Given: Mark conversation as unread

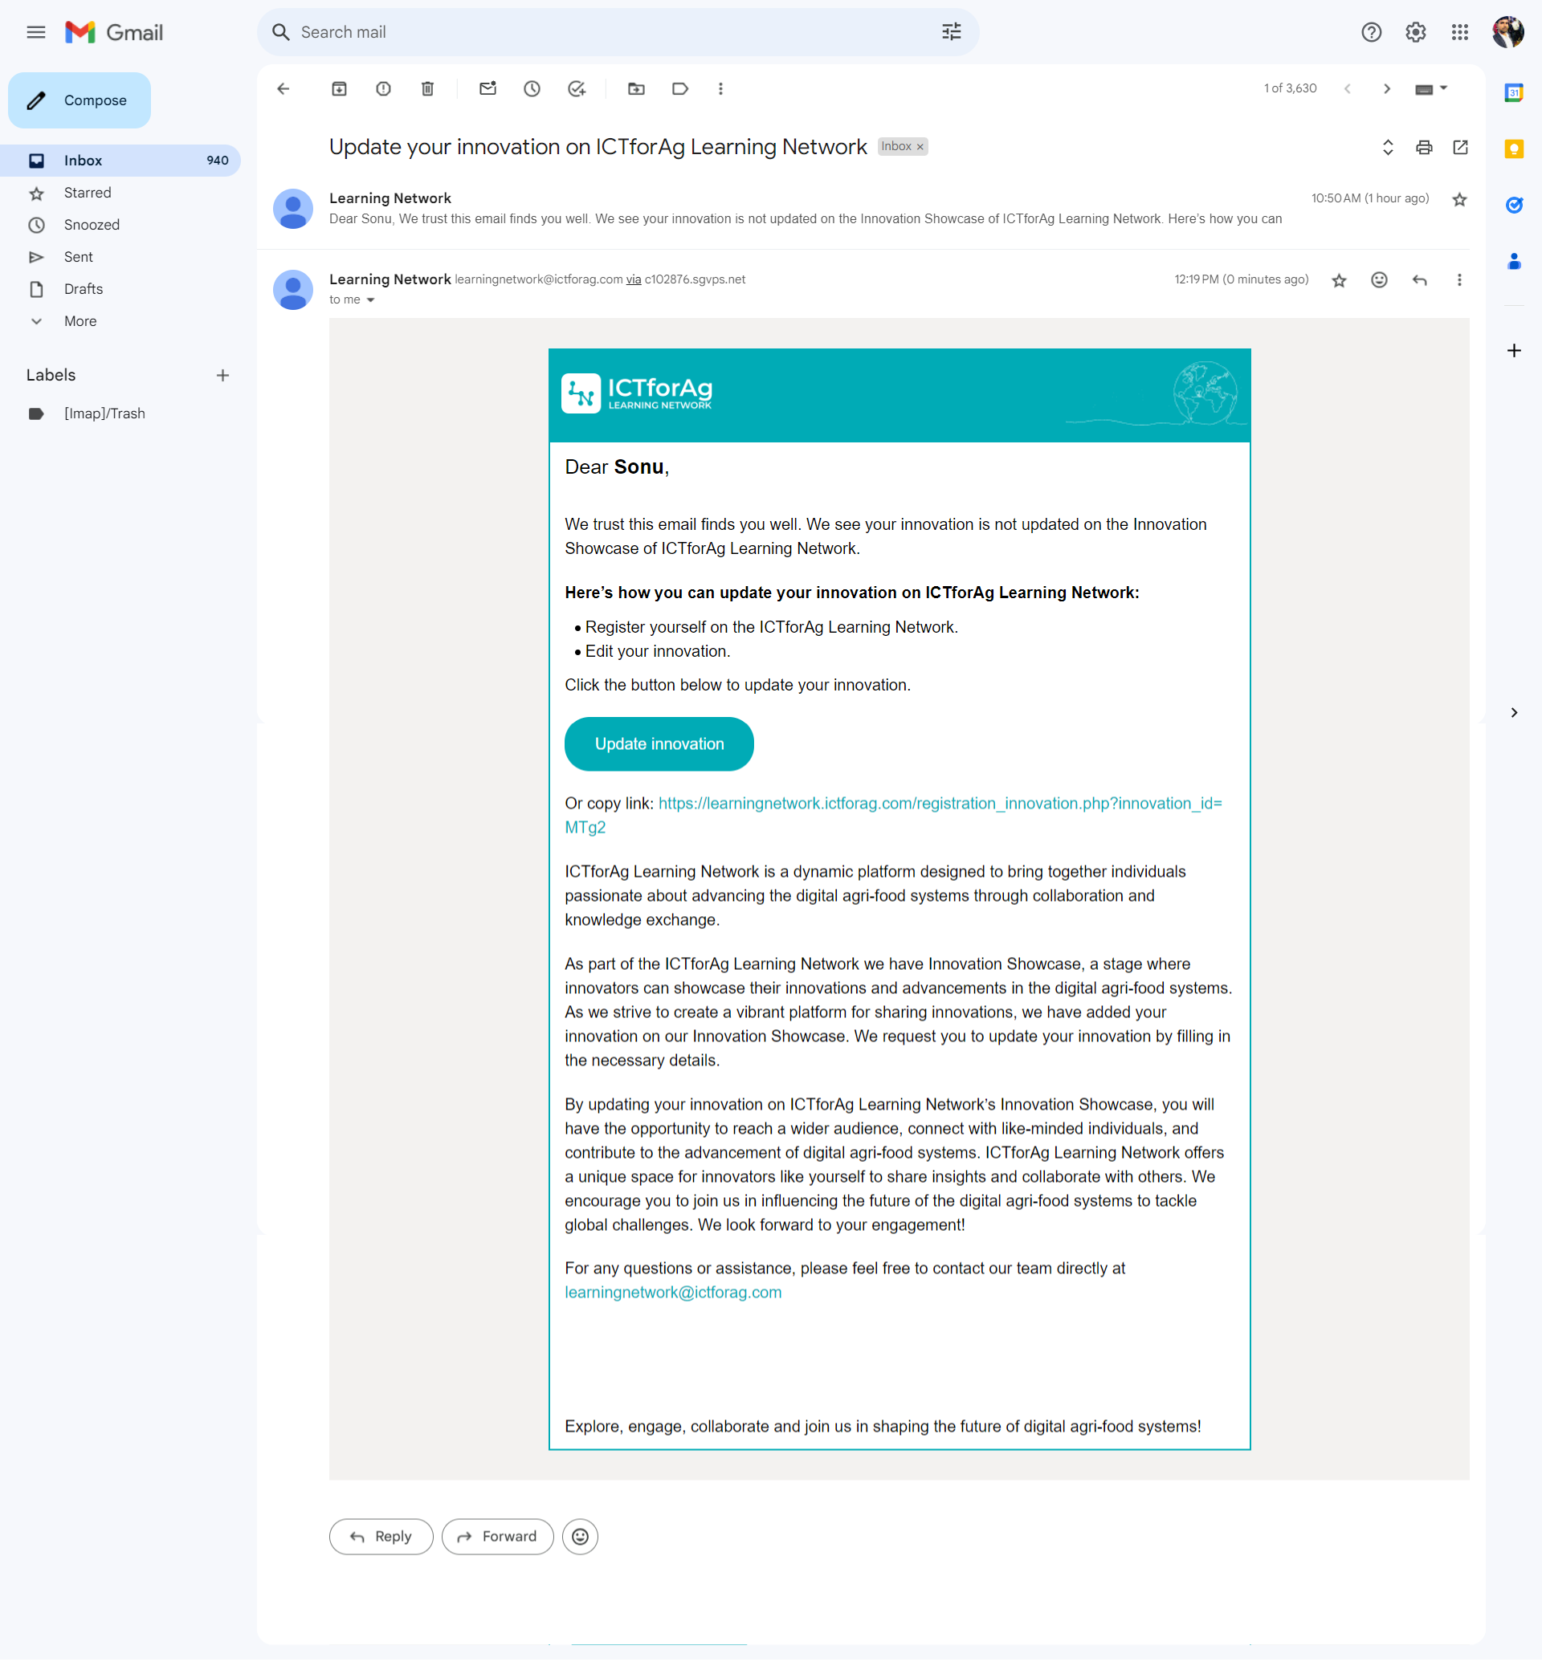Looking at the screenshot, I should 488,88.
